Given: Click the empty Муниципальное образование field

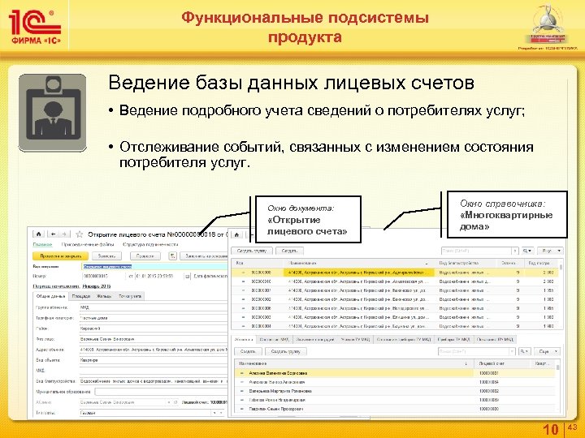Looking at the screenshot, I should [161, 392].
